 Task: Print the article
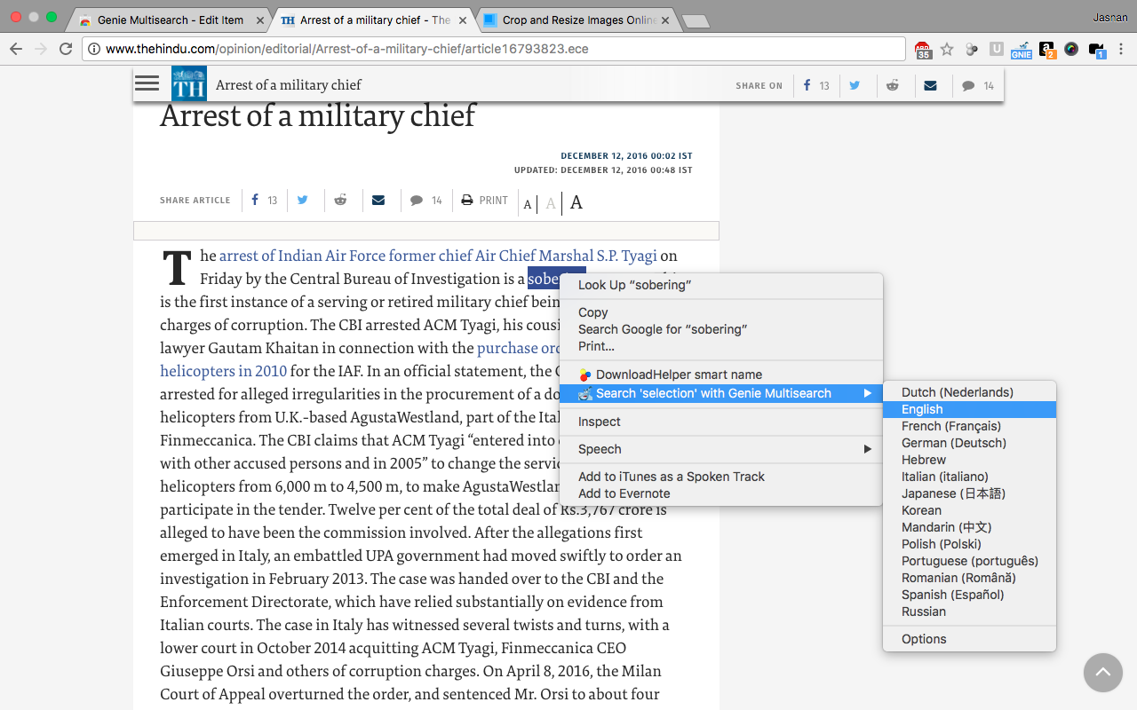485,201
